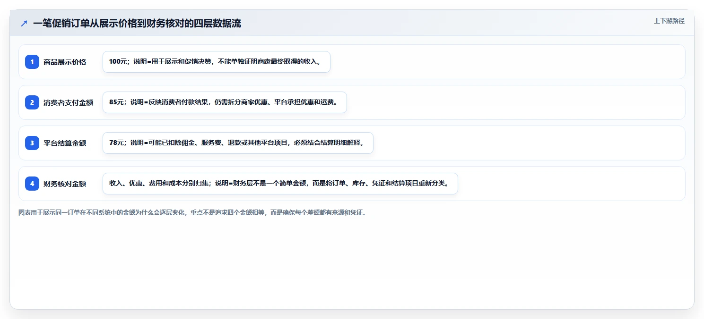Viewport: 704px width, 319px height.
Task: Click the 上下游路径 label
Action: [x=669, y=21]
